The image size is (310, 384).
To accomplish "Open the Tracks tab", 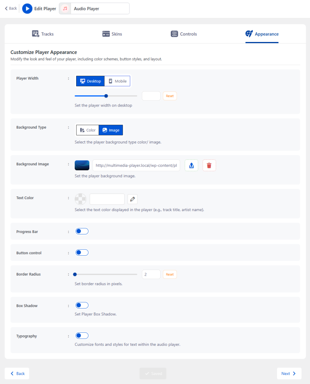I will (x=43, y=34).
